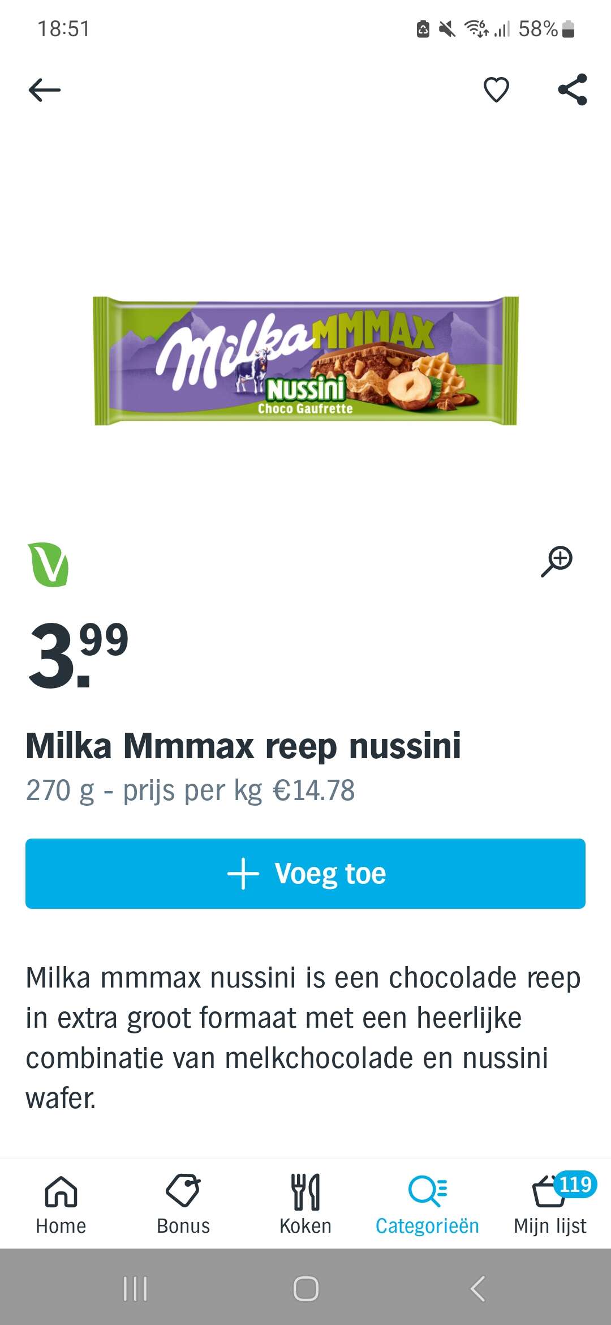Tap the Android home button
Viewport: 611px width, 1325px height.
(x=305, y=1289)
